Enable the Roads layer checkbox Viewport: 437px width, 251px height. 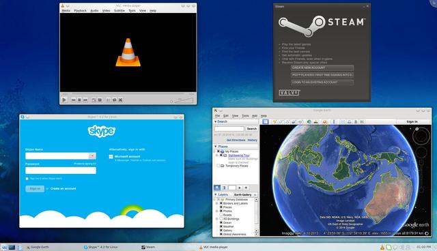(x=221, y=215)
